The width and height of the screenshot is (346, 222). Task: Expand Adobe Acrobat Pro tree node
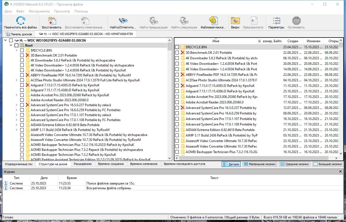17,95
